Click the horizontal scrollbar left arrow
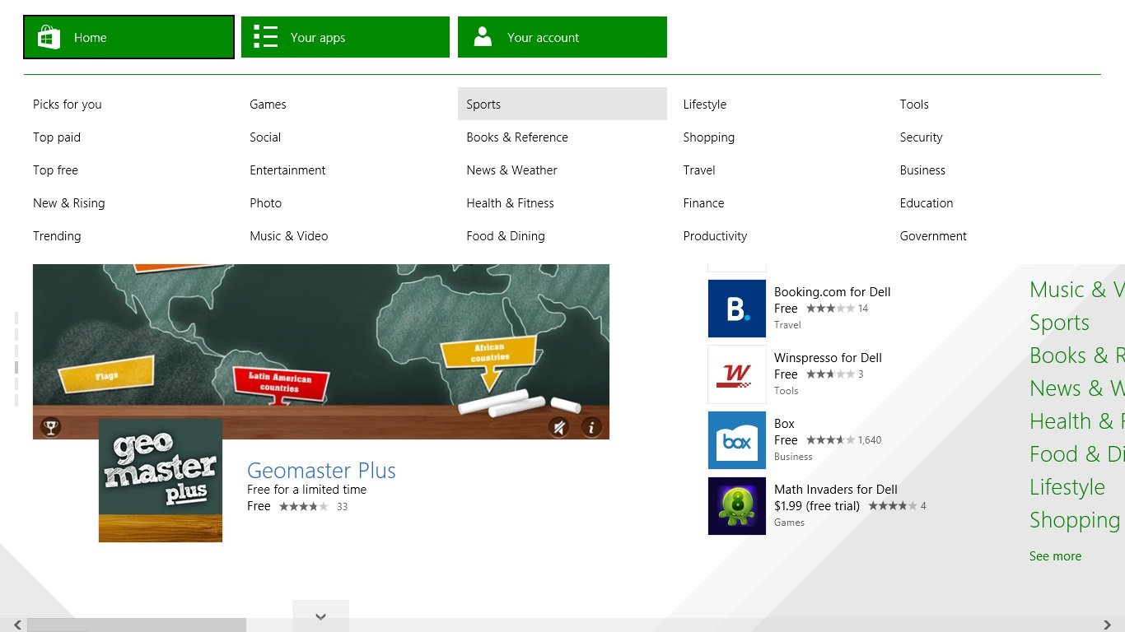Viewport: 1125px width, 632px height. (17, 625)
